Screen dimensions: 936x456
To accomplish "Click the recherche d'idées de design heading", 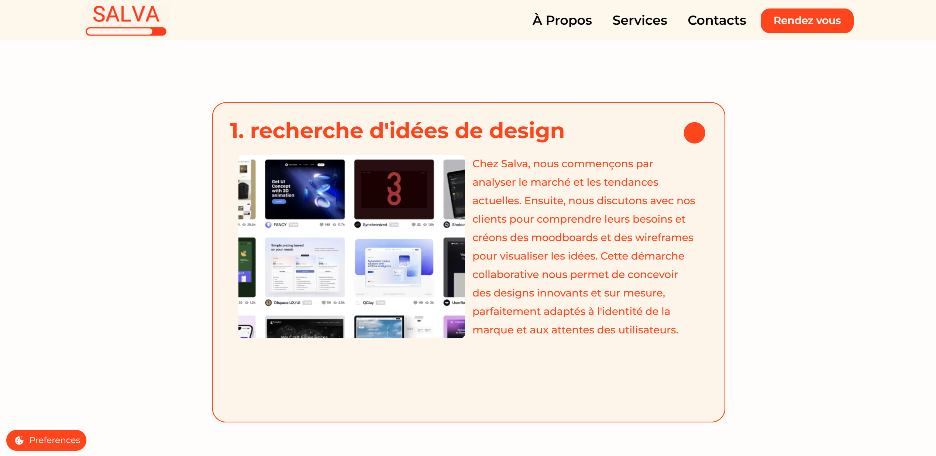I will (397, 131).
